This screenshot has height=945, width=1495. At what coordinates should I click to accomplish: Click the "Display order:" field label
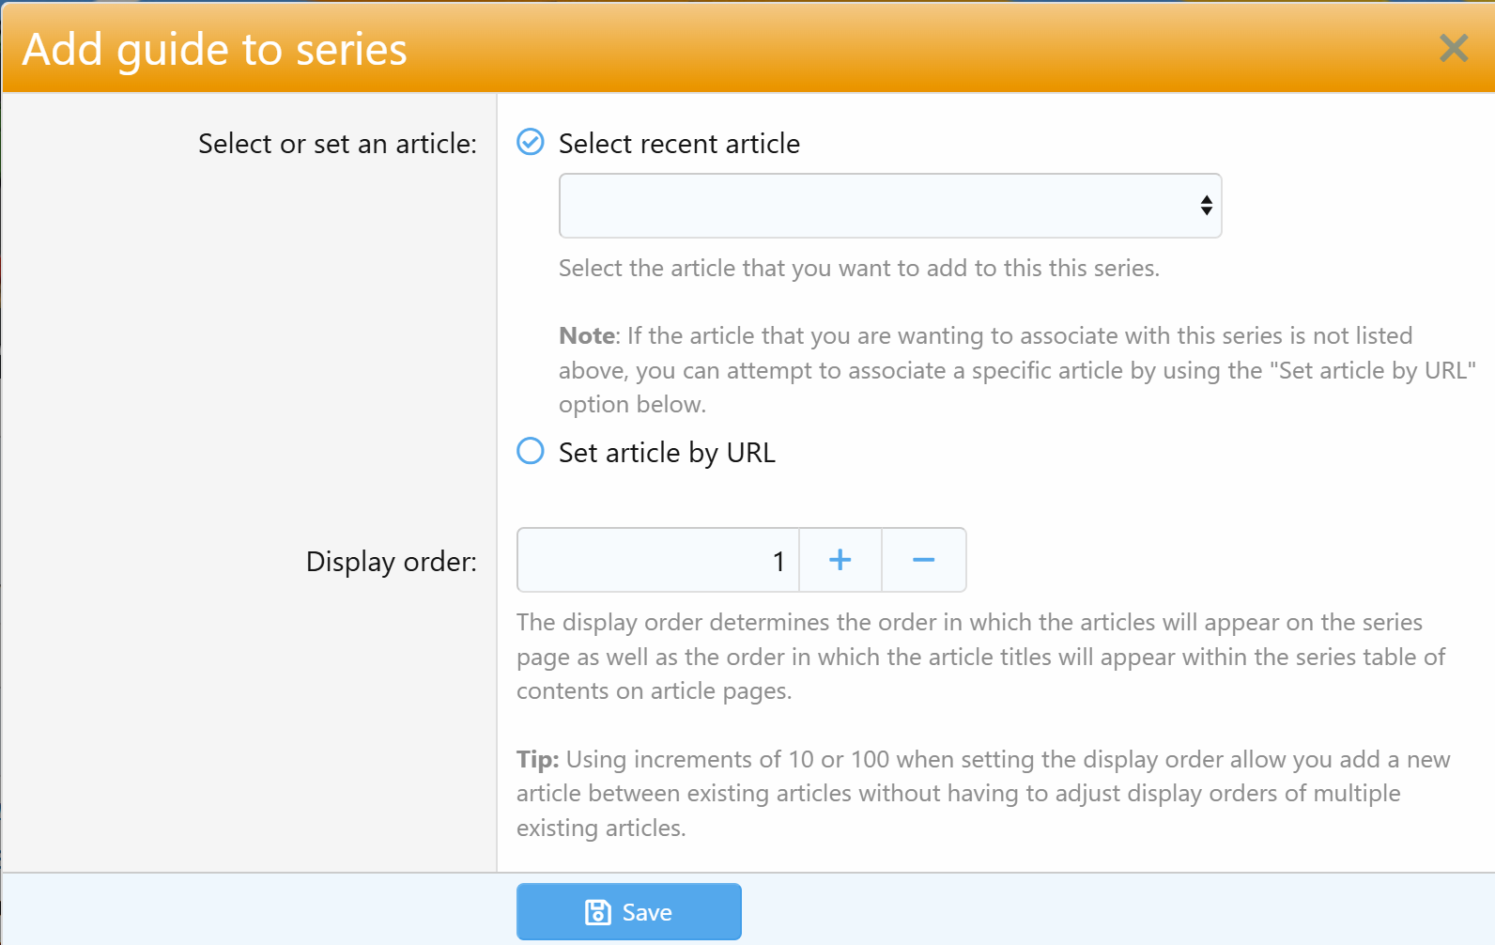[391, 562]
